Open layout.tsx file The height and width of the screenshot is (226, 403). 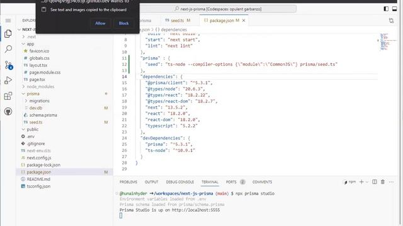pyautogui.click(x=38, y=65)
